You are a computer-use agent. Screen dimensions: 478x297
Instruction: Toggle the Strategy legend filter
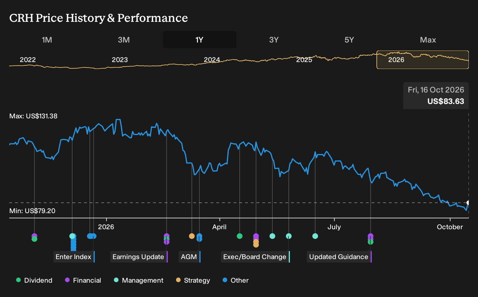point(193,280)
